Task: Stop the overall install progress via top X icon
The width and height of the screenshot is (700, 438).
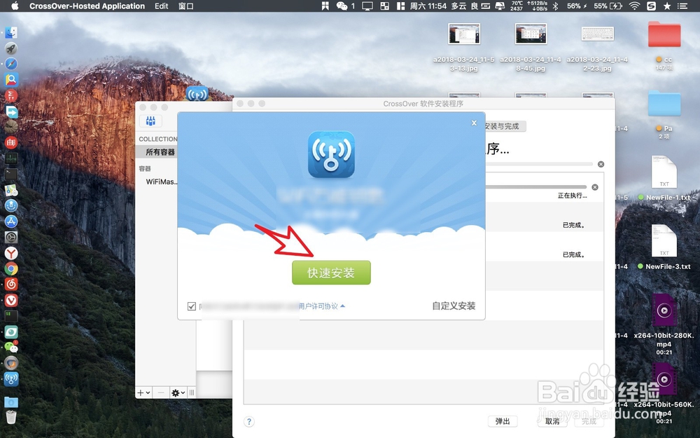Action: tap(601, 164)
